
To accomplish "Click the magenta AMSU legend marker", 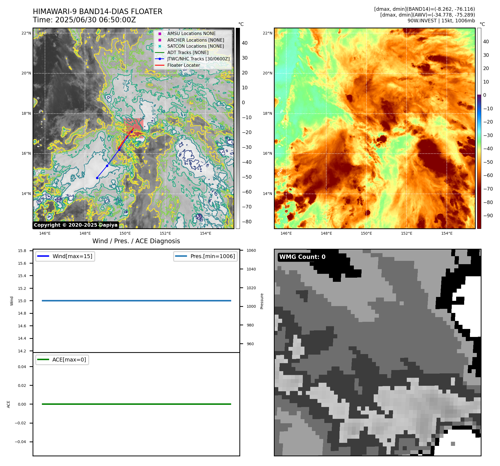I will click(x=160, y=34).
